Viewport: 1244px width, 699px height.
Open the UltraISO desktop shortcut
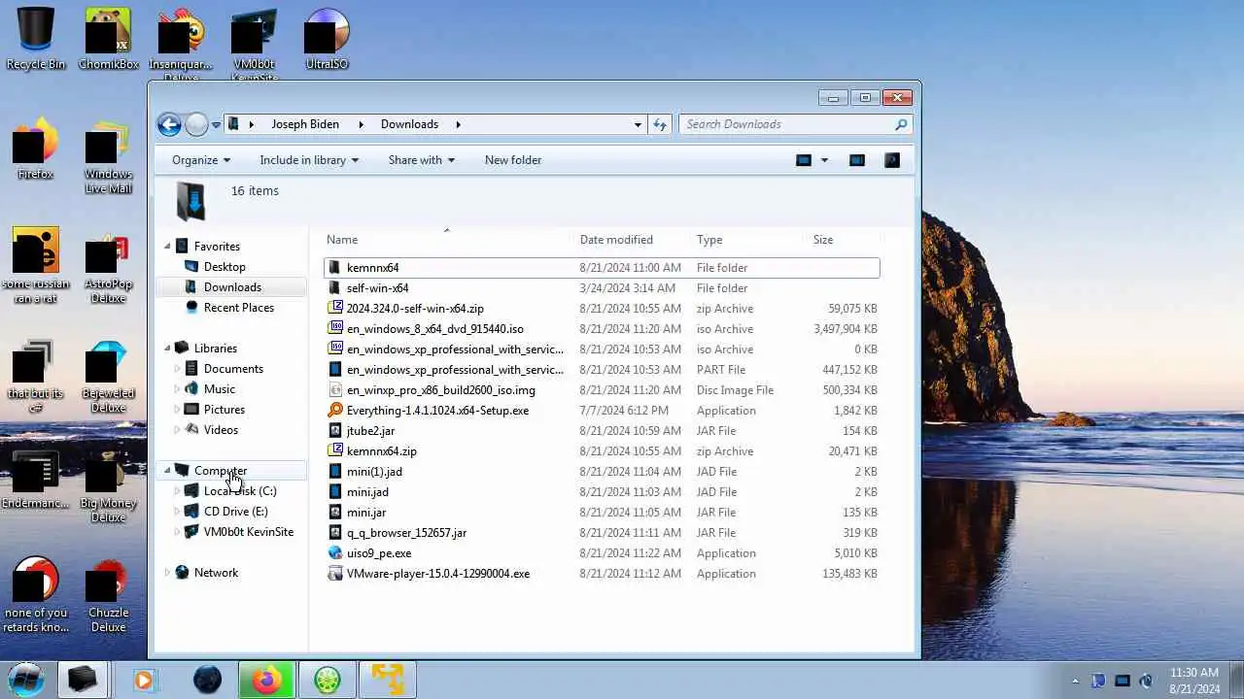(x=327, y=39)
